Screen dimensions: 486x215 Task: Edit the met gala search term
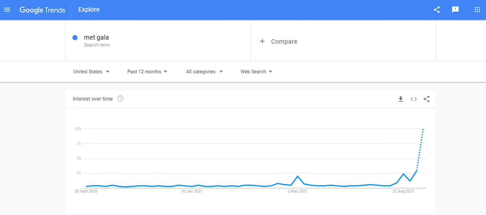pos(96,37)
